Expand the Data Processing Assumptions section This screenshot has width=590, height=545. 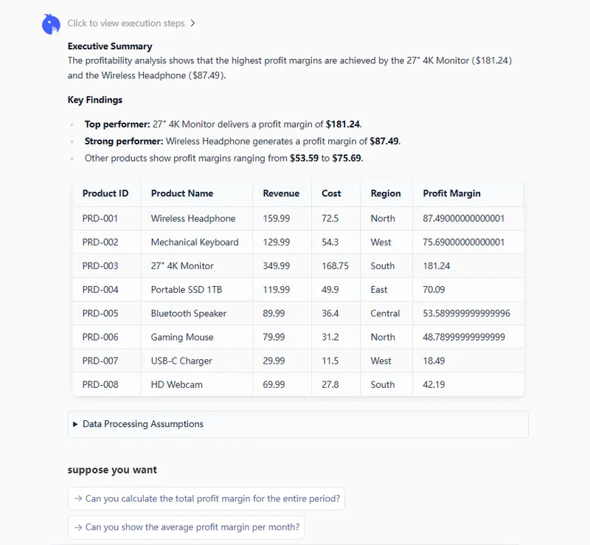coord(143,424)
